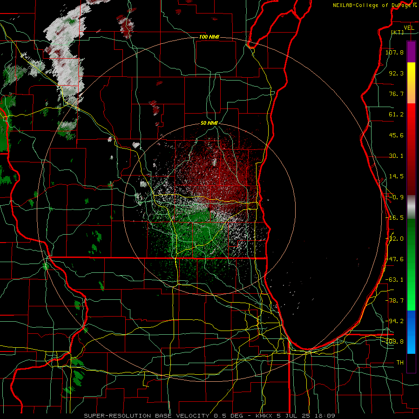Click the -63.1 legend value
Viewport: 419px width, 419px height.
click(x=394, y=280)
